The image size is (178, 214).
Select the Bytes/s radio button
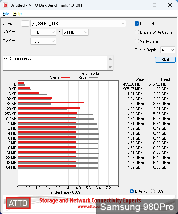coord(132,191)
